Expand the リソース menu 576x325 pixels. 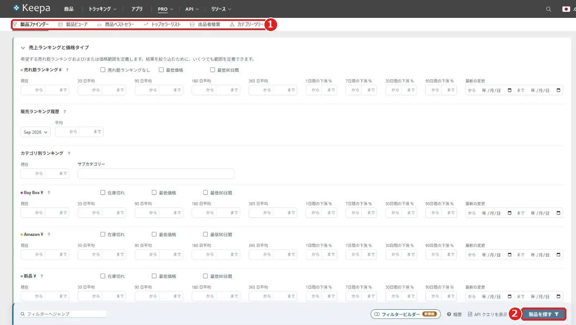[221, 9]
